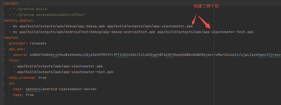The height and width of the screenshot is (105, 281).
Task: Click the long secure encrypted key string
Action: pyautogui.click(x=155, y=55)
